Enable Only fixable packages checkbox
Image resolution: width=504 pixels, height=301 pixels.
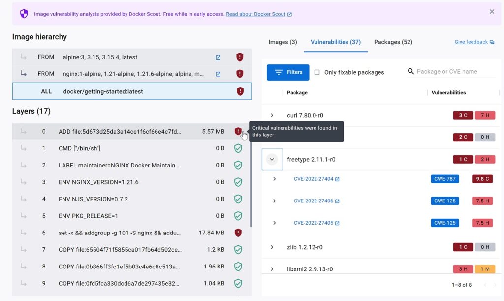click(x=317, y=73)
